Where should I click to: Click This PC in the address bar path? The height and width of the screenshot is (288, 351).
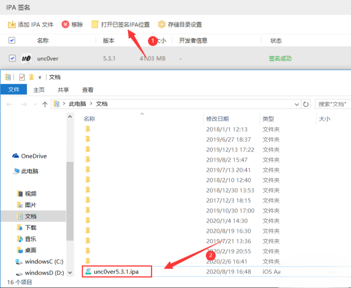point(78,104)
